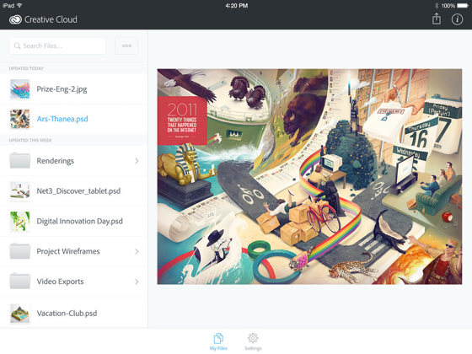Image resolution: width=472 pixels, height=354 pixels.
Task: Open Ars-Thanea.psd file entry
Action: coord(74,119)
